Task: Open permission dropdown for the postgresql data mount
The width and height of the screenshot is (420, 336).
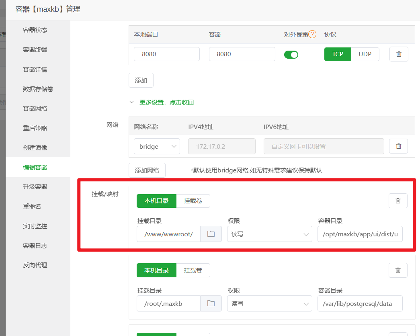Action: [x=269, y=303]
